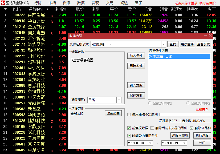This screenshot has height=154, width=220.
Task: Open the 资讯 menu
Action: coord(67,3)
